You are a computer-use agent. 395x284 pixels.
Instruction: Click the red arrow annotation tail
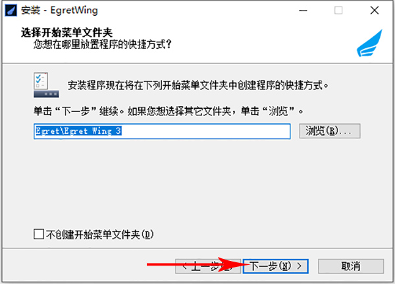[x=161, y=264]
